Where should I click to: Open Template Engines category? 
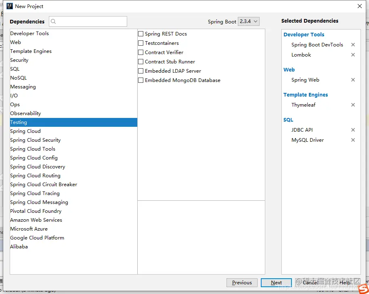[x=73, y=51]
